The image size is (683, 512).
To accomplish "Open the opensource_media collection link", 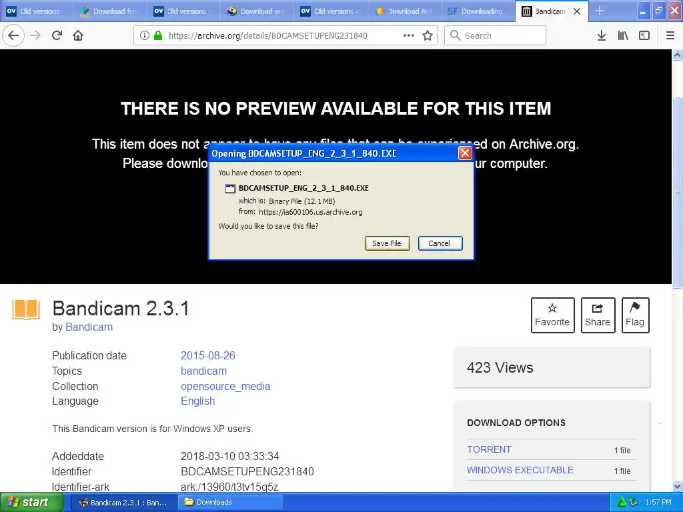I will point(225,386).
